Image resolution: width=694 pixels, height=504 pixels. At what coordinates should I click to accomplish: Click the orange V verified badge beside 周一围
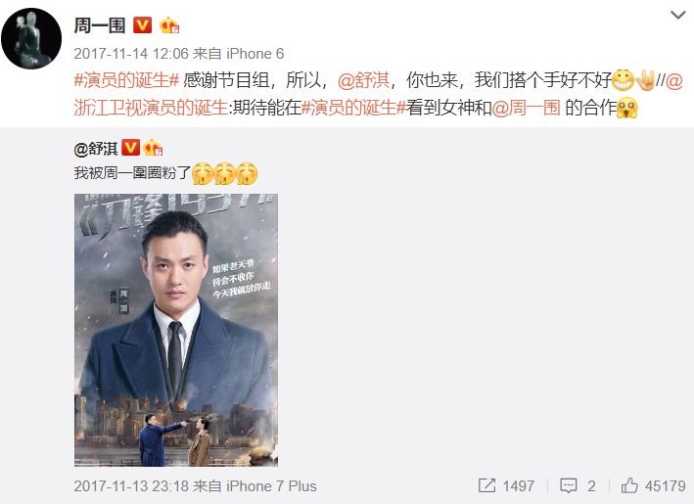143,25
